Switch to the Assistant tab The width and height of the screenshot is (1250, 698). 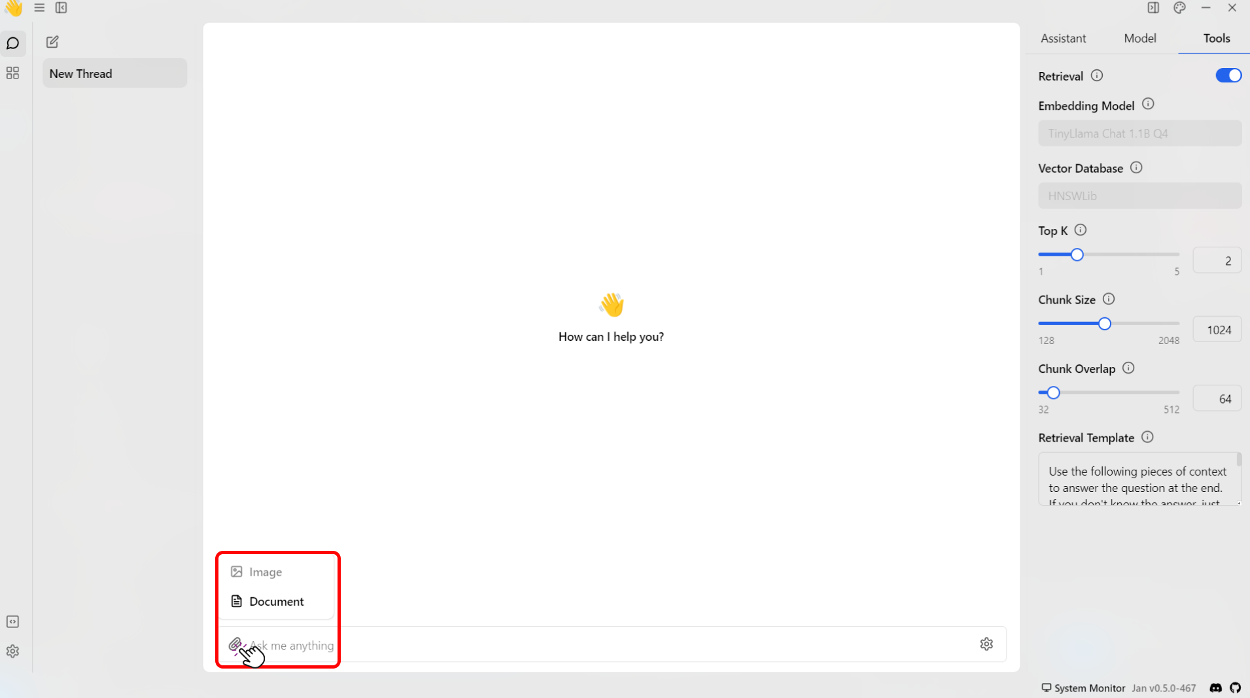coord(1063,38)
